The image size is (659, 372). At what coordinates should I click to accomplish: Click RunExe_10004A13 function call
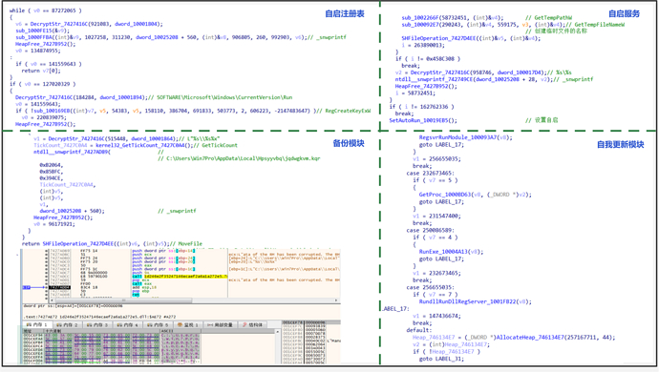(451, 252)
